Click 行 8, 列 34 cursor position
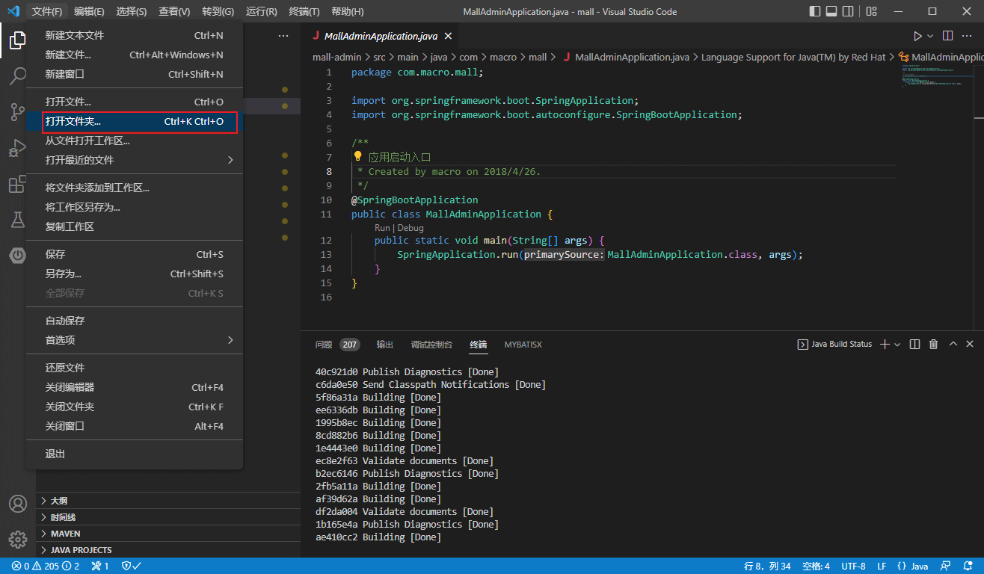Screen dimensions: 984x574 (767, 566)
